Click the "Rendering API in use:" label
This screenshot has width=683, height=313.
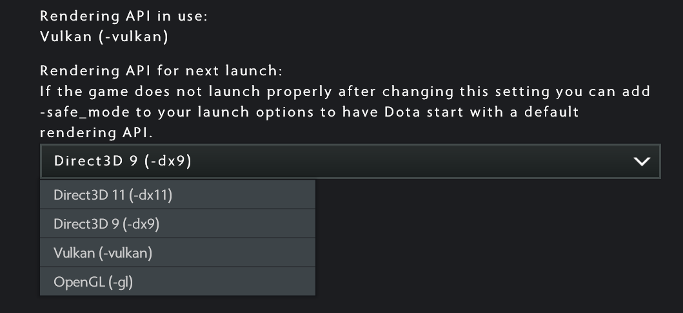(x=124, y=17)
